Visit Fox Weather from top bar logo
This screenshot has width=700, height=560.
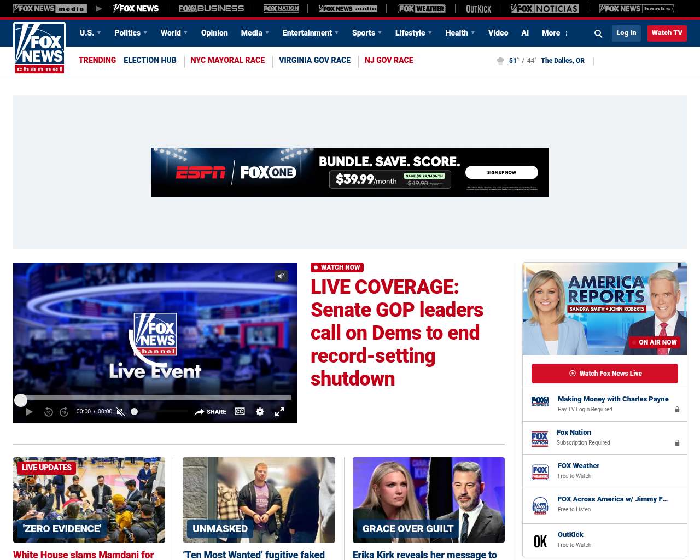pos(422,9)
